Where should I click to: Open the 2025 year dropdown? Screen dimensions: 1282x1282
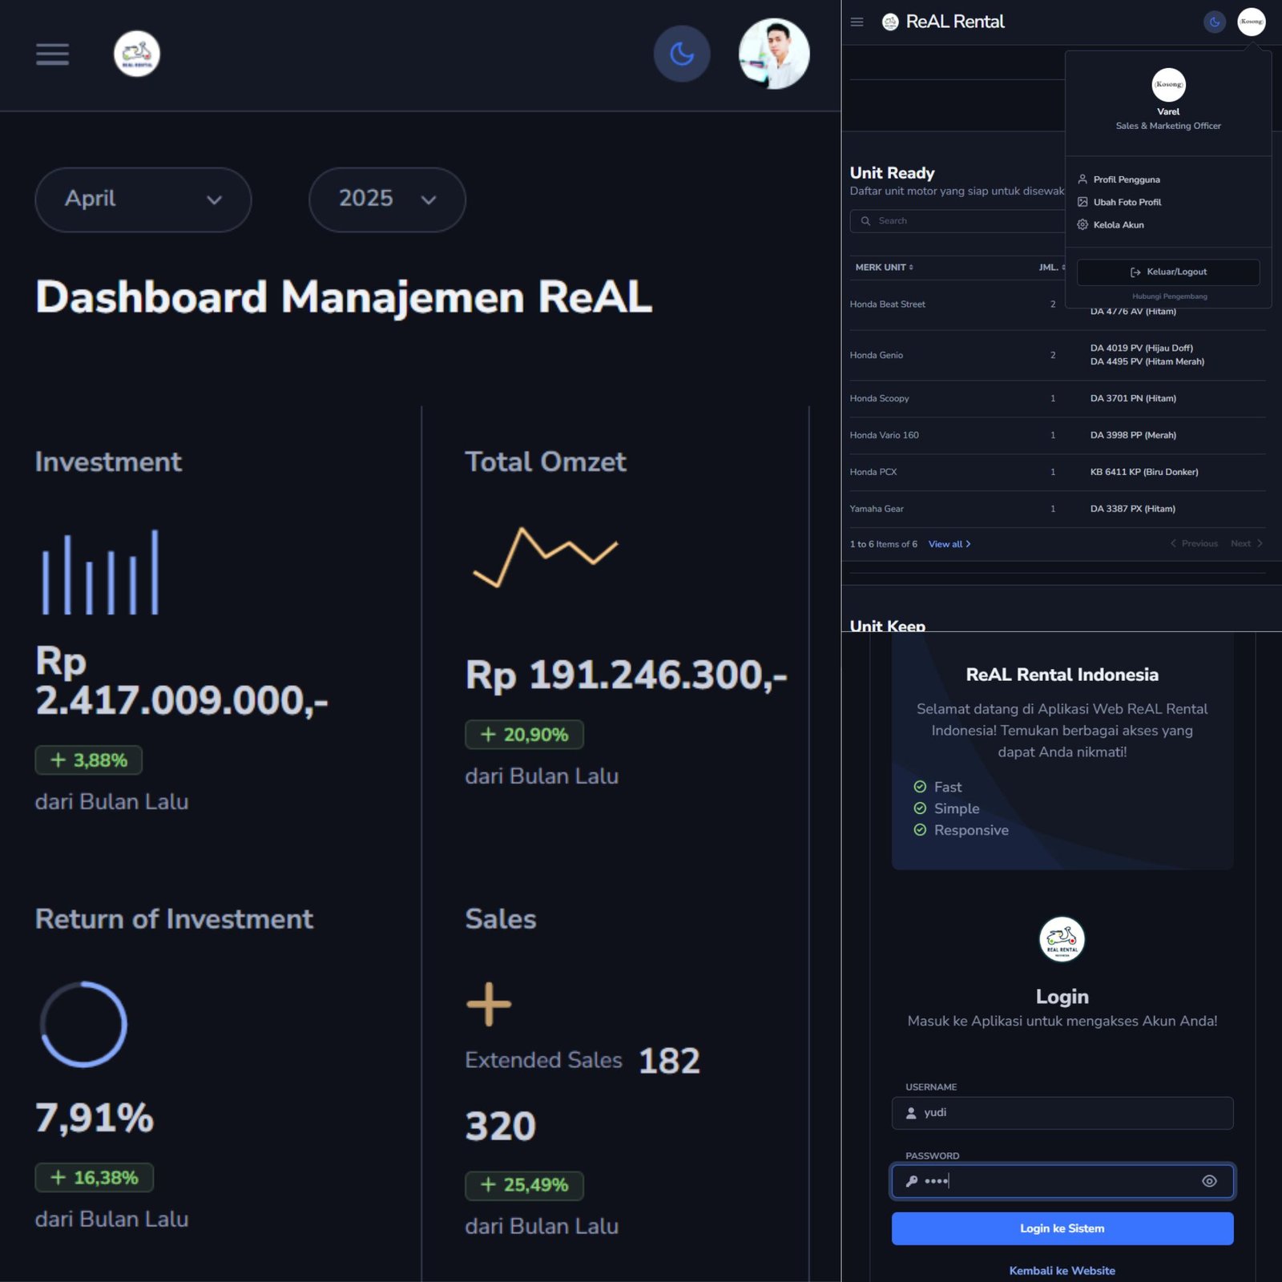[387, 200]
